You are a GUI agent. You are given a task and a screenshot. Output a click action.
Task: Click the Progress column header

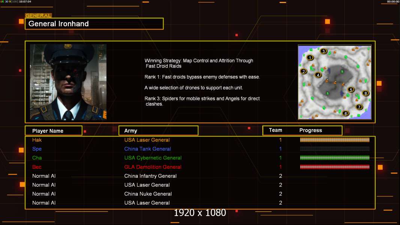tap(311, 130)
